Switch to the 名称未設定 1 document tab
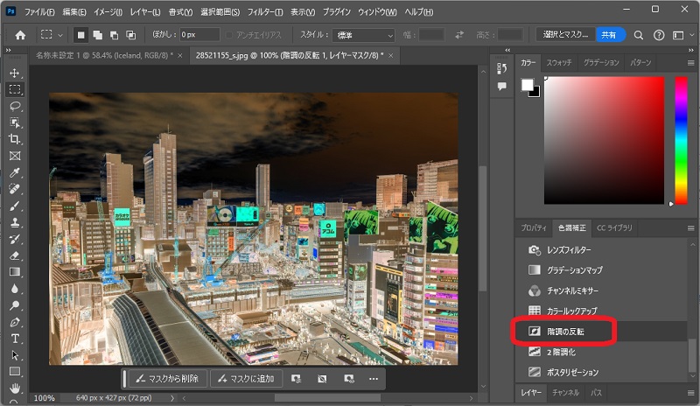Screen dimensions: 700x406 (x=104, y=55)
